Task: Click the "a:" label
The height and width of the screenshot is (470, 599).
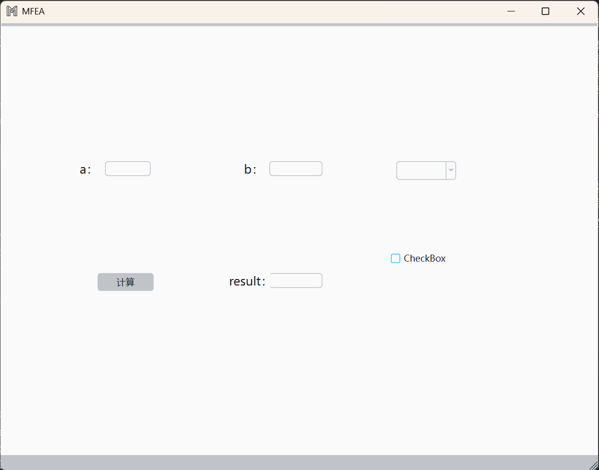Action: click(85, 170)
